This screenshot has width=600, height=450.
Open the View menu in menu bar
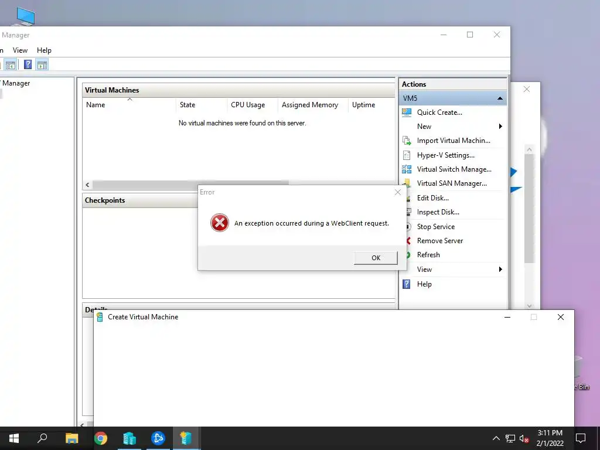click(20, 50)
